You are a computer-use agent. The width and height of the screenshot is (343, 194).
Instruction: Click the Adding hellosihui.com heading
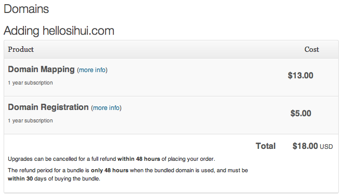[x=59, y=31]
